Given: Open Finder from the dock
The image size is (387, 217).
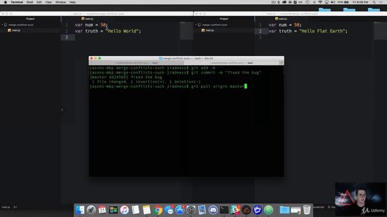Looking at the screenshot, I should [x=80, y=210].
